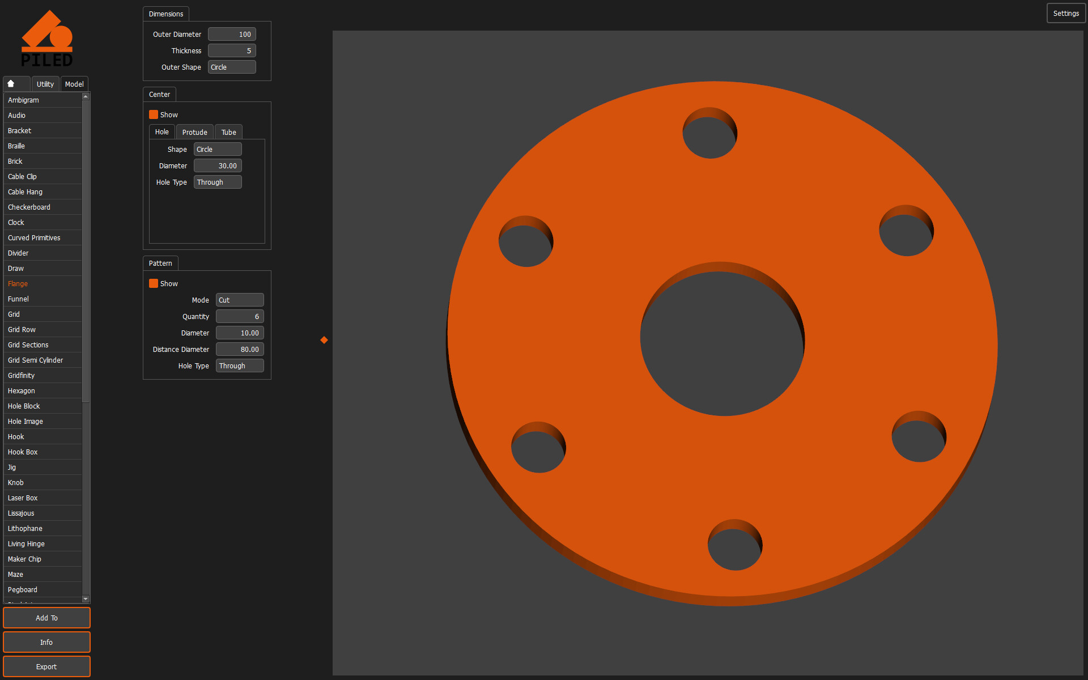Screen dimensions: 1088x680
Task: Select Living Hinge model
Action: (42, 543)
